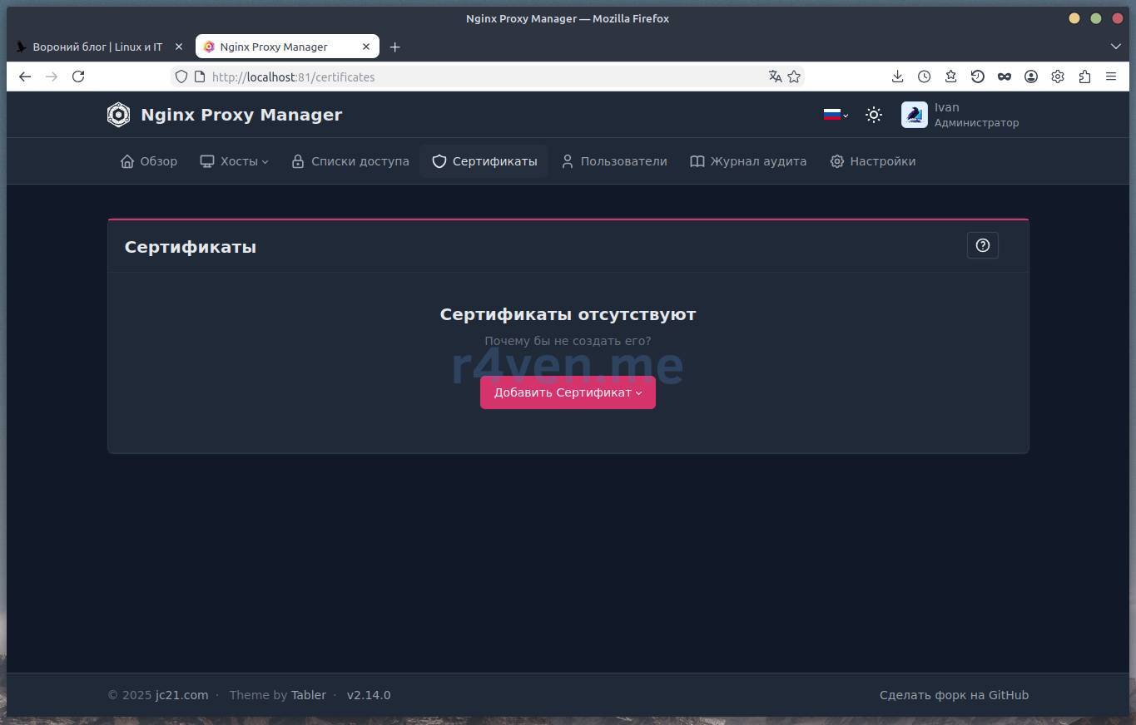Reload the page in Firefox

coord(78,76)
